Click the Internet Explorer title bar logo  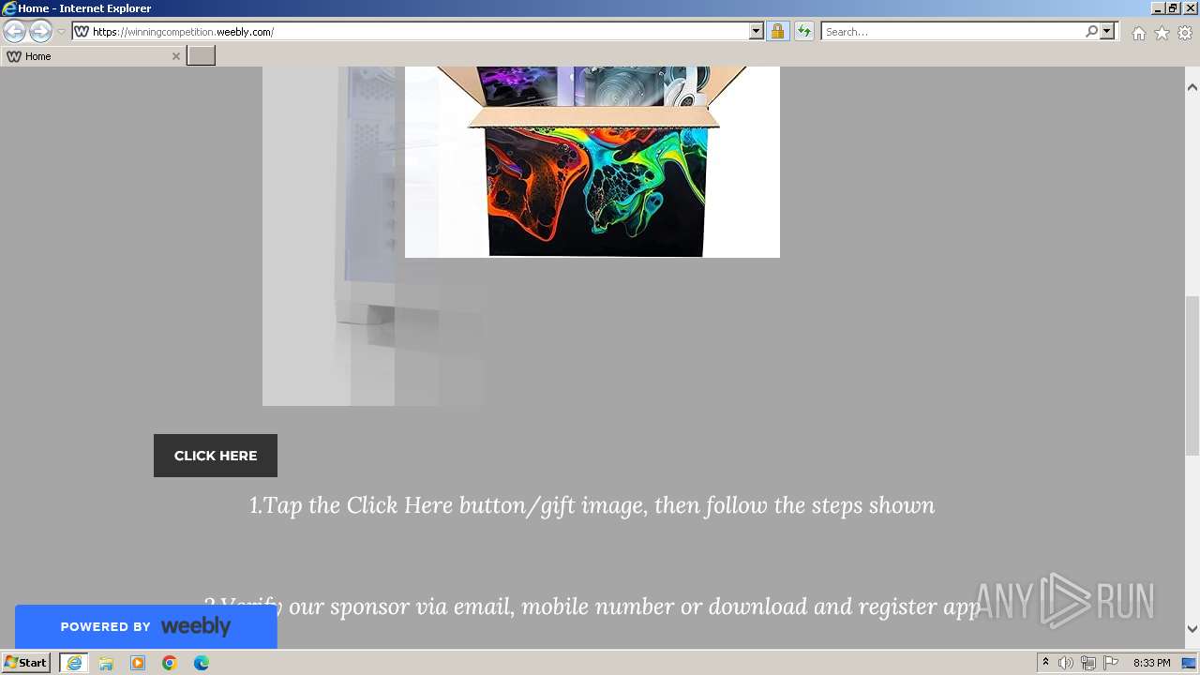tap(8, 8)
